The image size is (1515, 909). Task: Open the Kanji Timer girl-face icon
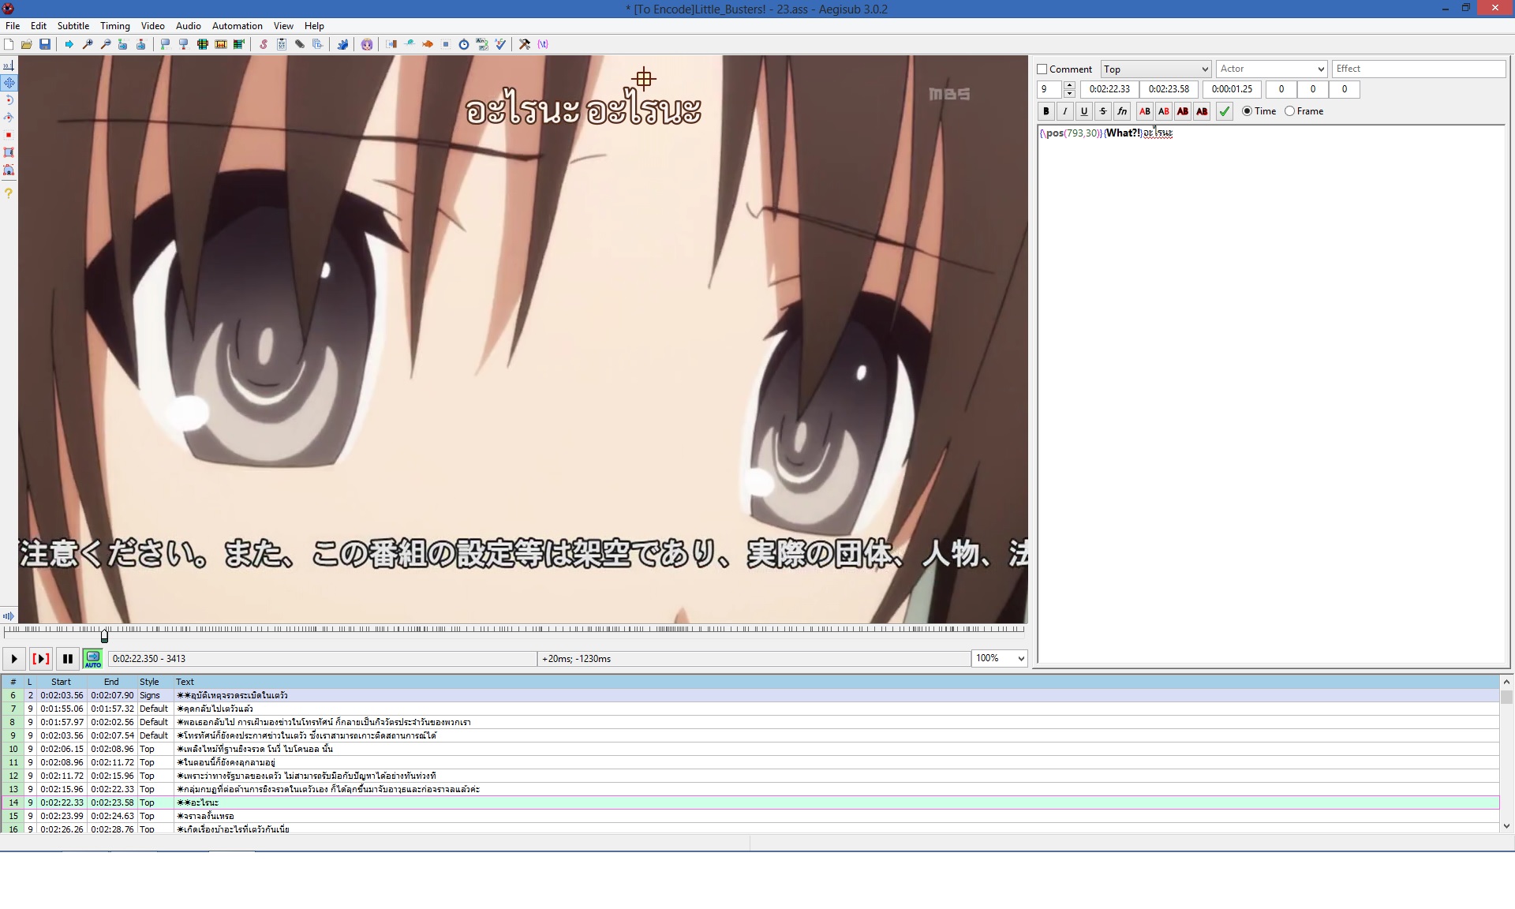pyautogui.click(x=367, y=44)
